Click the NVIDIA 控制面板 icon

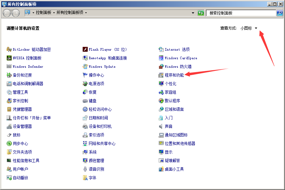[9, 58]
